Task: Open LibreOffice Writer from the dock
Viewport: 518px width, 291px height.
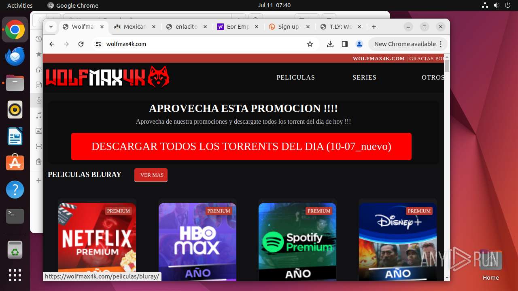Action: click(x=15, y=136)
